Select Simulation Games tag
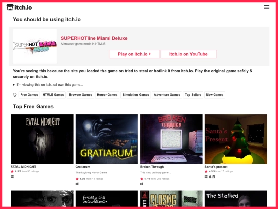The height and width of the screenshot is (209, 278). tap(135, 95)
